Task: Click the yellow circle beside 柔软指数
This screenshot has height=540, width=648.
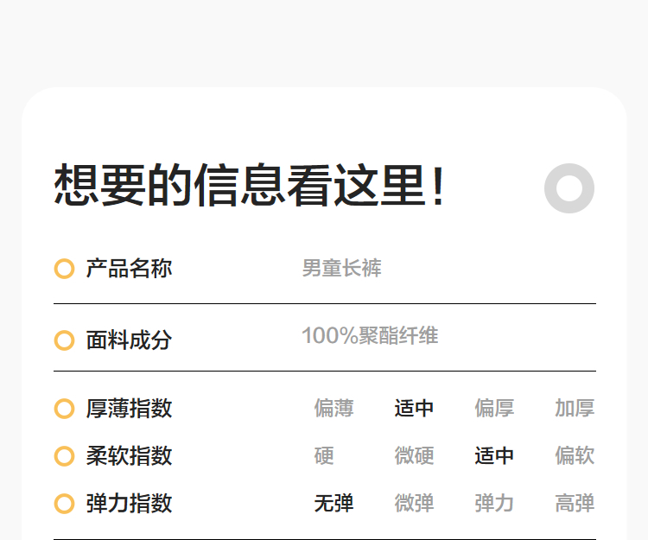Action: coord(64,455)
